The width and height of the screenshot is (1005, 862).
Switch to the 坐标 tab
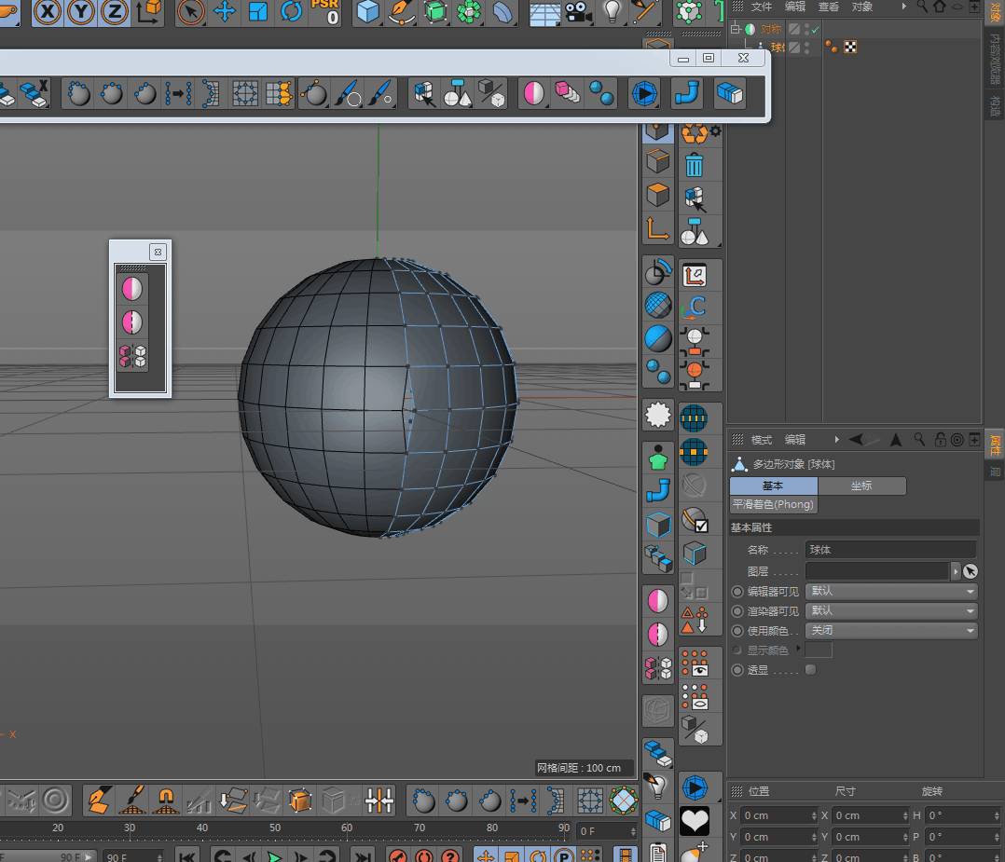pyautogui.click(x=861, y=486)
